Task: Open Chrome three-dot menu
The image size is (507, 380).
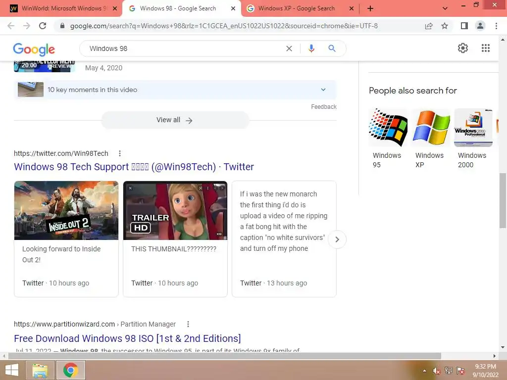Action: (x=496, y=26)
